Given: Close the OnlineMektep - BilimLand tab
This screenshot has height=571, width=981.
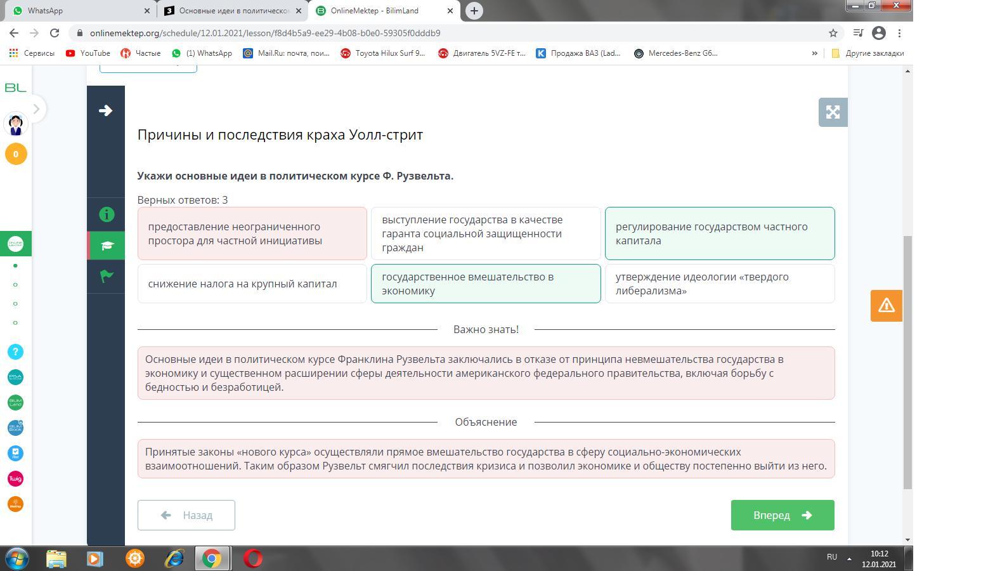Looking at the screenshot, I should (450, 11).
